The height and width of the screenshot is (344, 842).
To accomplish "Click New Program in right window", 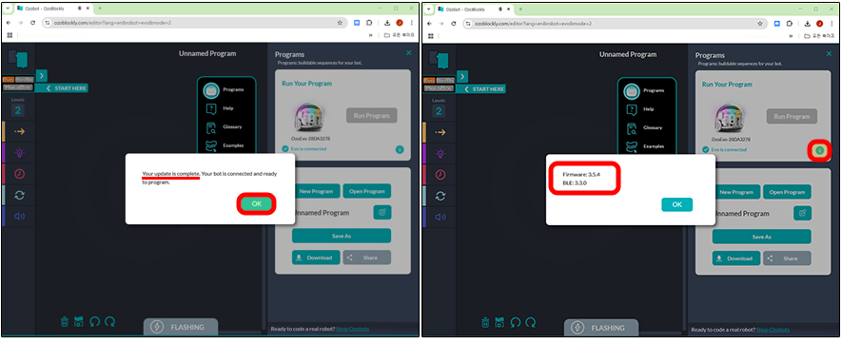I will tap(736, 192).
